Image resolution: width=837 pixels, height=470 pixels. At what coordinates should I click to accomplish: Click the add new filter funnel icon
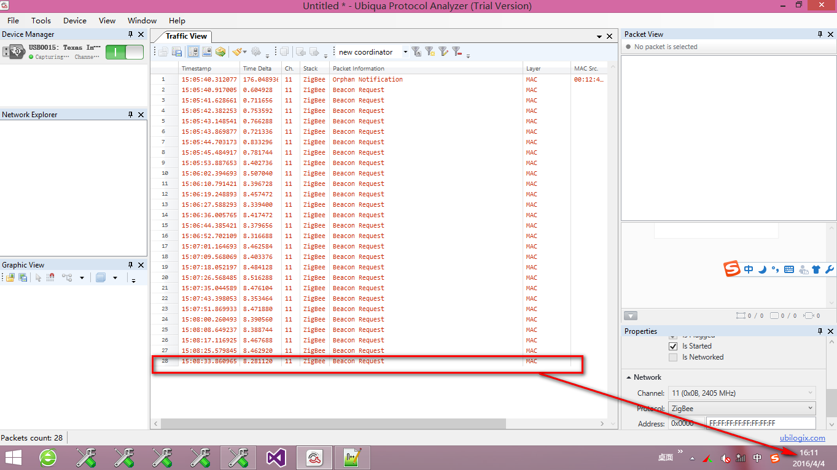click(430, 52)
